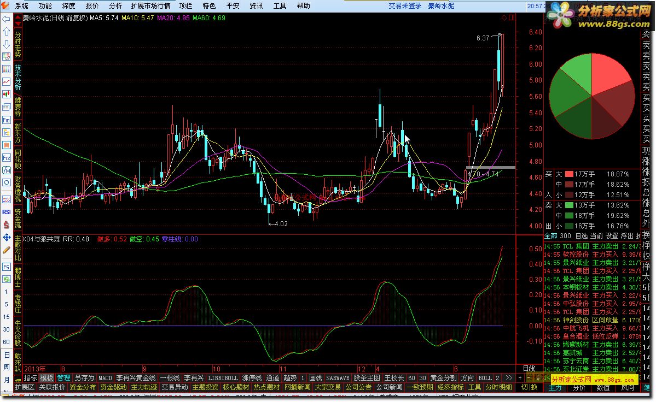Viewport: 656px width, 402px height.
Task: Open the 分析 menu
Action: 115,6
